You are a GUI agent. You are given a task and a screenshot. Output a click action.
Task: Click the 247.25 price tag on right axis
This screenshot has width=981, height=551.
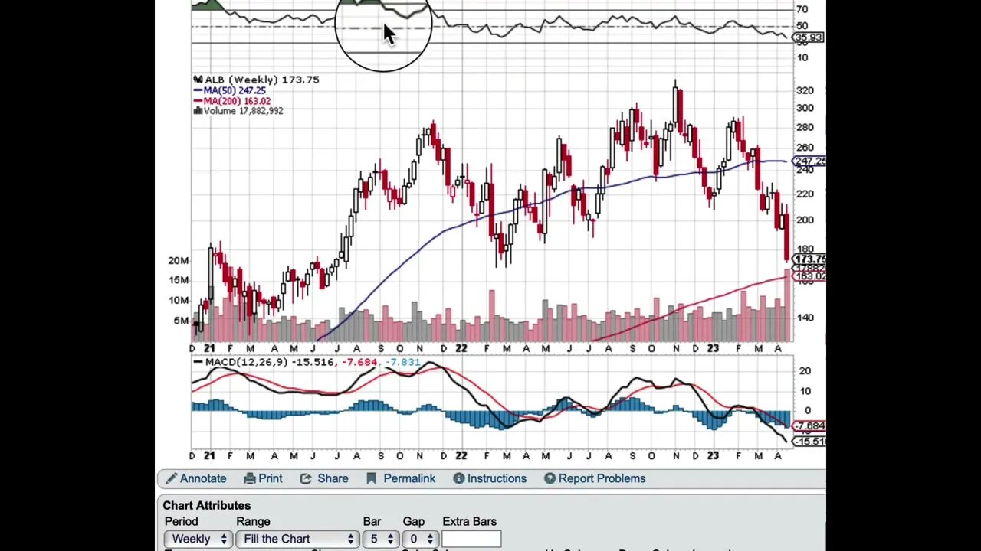[x=810, y=161]
